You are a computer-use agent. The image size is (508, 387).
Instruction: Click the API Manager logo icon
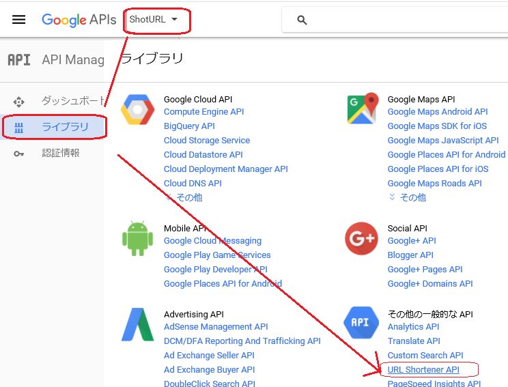[19, 60]
